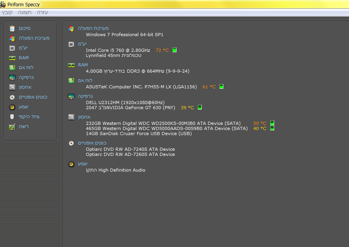Select the רשת network card sidebar icon
Screen dimensions: 349x247
(x=12, y=127)
